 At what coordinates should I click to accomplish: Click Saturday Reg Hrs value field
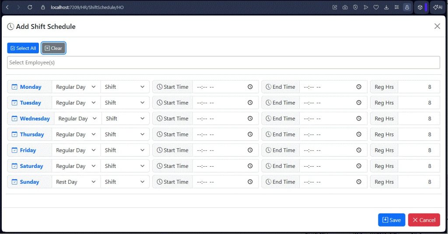coord(419,166)
